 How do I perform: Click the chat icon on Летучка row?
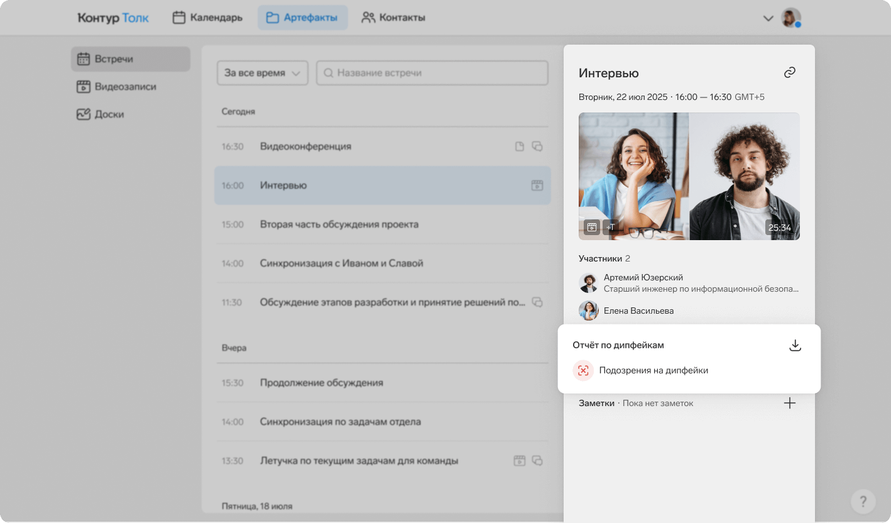537,461
